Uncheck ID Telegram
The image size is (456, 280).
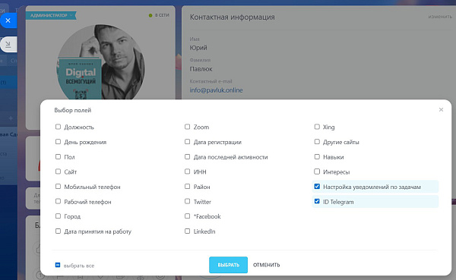(317, 201)
